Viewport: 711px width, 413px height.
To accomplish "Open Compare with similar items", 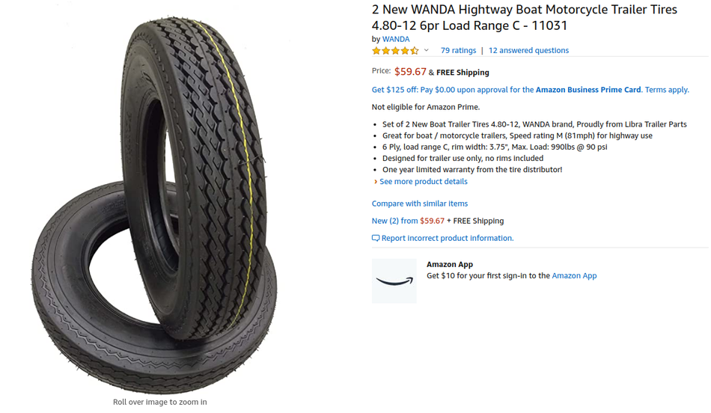I will click(419, 204).
